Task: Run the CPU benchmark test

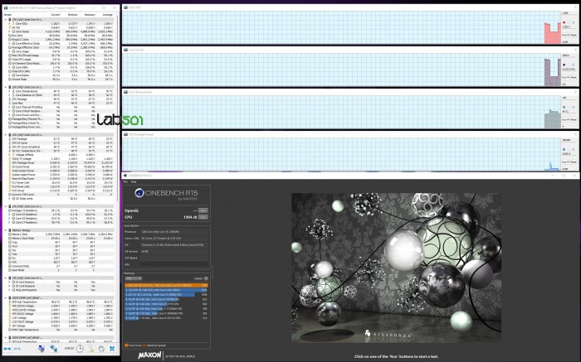Action: pos(203,216)
